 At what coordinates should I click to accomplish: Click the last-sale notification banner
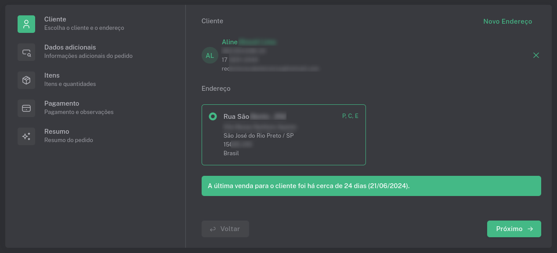click(x=371, y=186)
